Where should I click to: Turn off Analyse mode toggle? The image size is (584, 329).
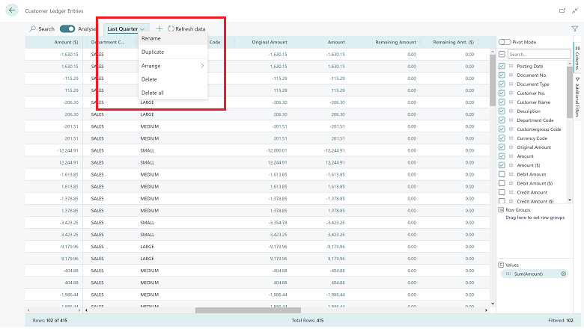tap(67, 28)
